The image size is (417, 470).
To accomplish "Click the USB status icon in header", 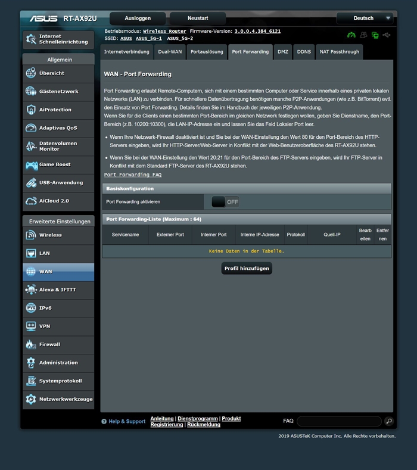I will [x=387, y=35].
